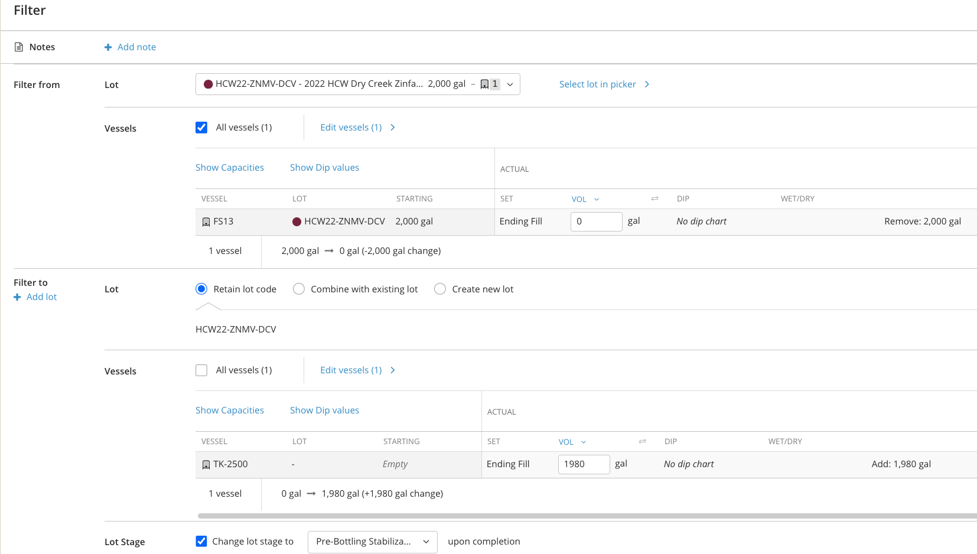Click the TK-2500 vessel tank icon
The width and height of the screenshot is (977, 554).
206,465
